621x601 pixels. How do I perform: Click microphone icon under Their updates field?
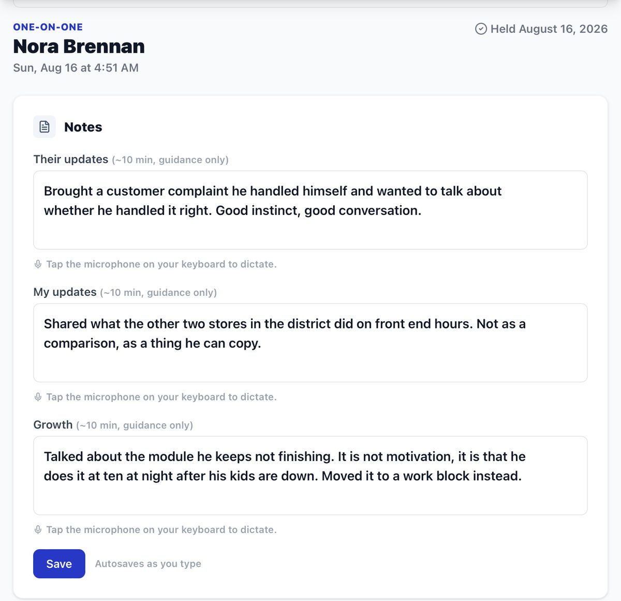38,264
